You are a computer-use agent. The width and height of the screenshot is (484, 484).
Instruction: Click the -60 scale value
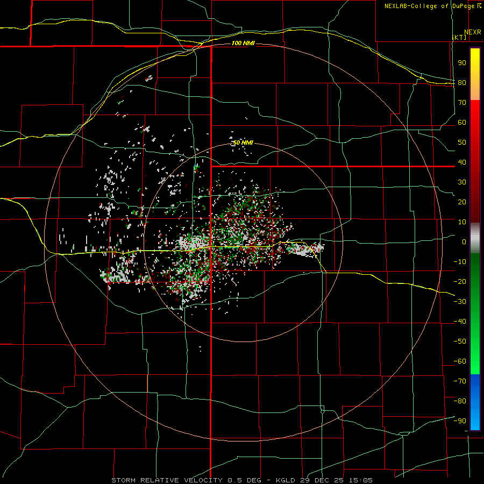coord(460,361)
